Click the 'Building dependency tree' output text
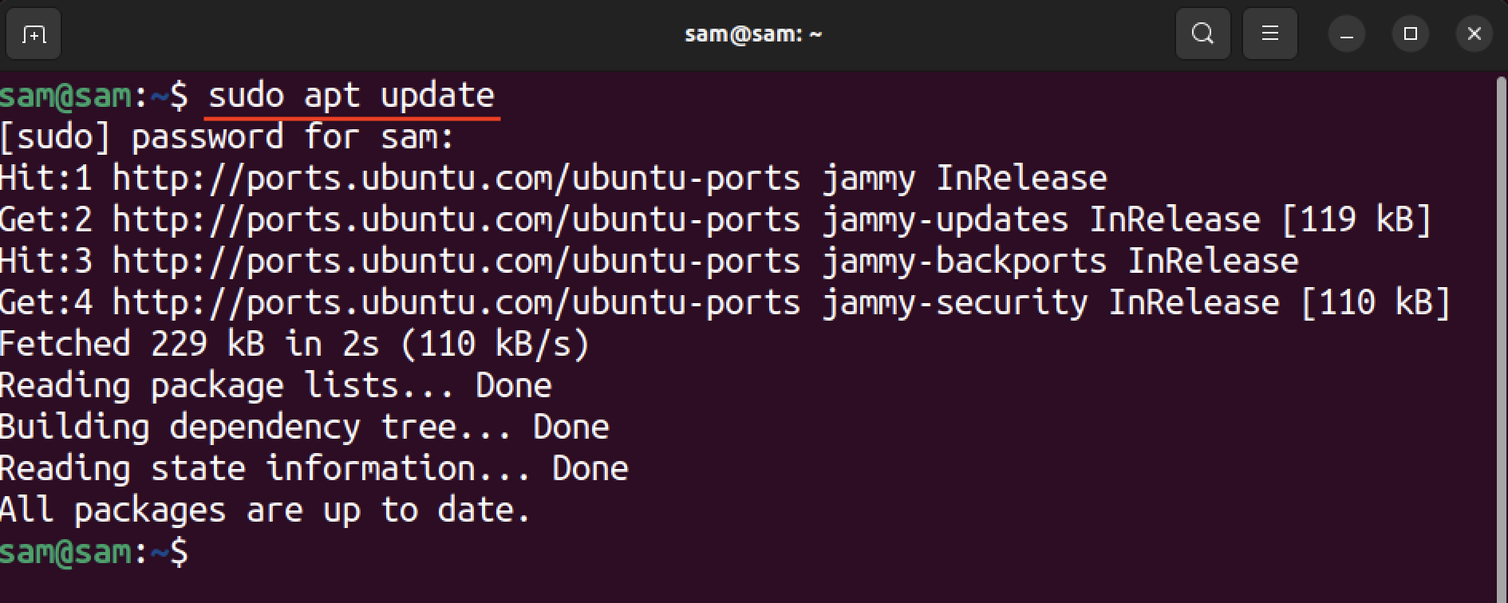Viewport: 1508px width, 603px height. (303, 426)
